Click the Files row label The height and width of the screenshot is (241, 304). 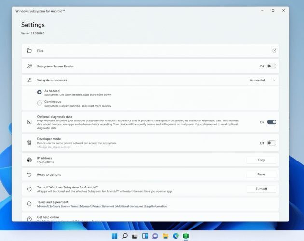point(40,51)
